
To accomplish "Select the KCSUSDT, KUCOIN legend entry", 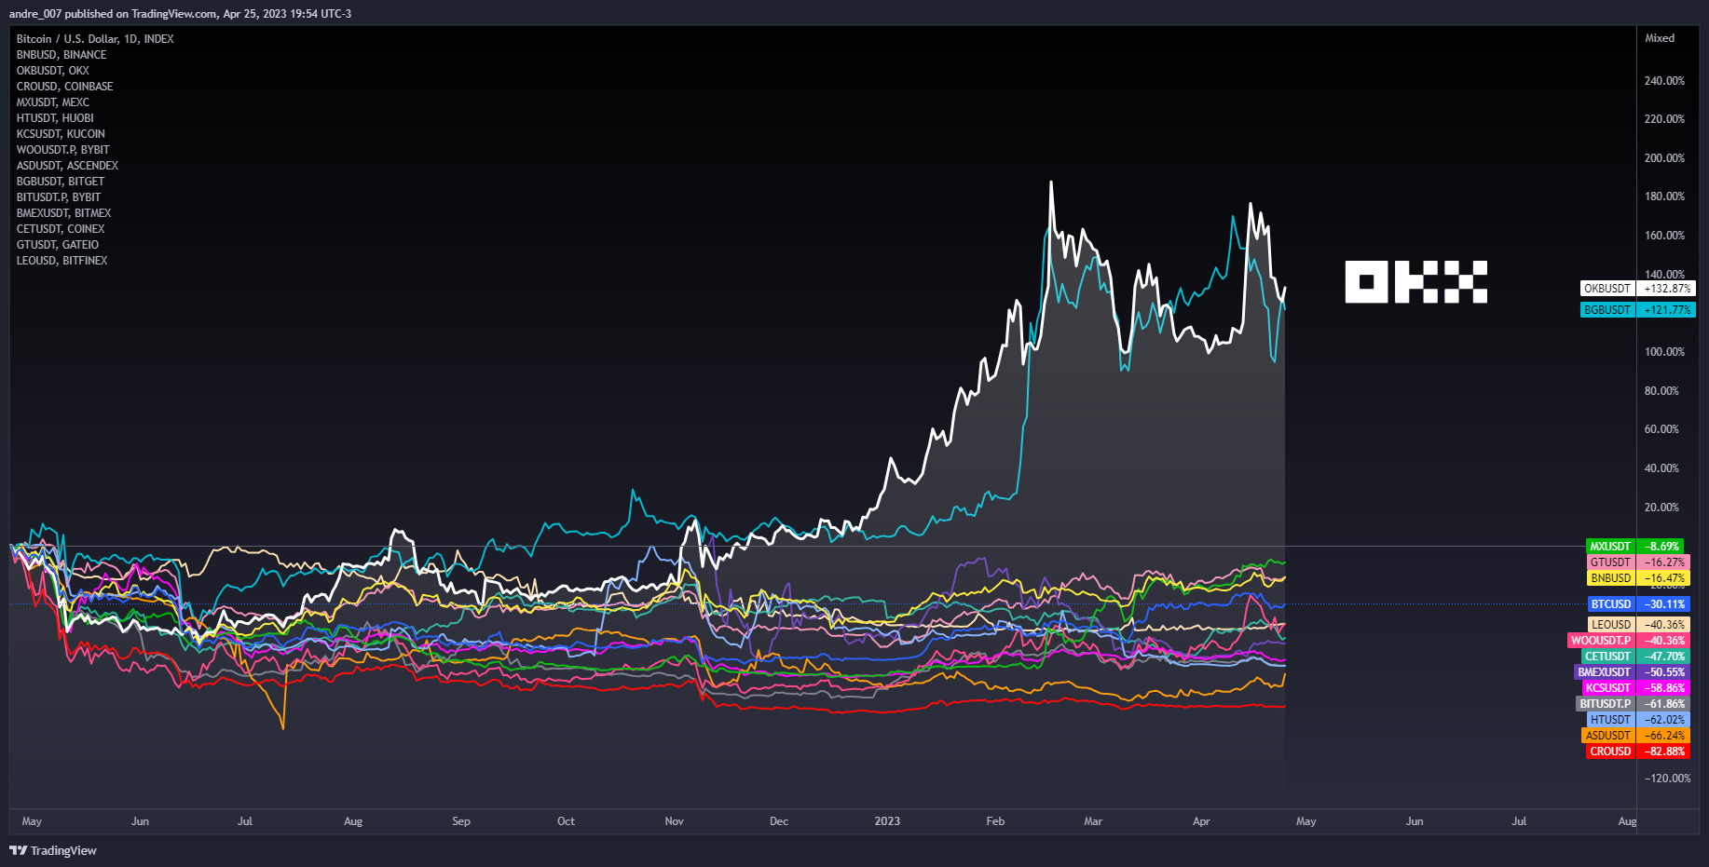I will coord(61,134).
